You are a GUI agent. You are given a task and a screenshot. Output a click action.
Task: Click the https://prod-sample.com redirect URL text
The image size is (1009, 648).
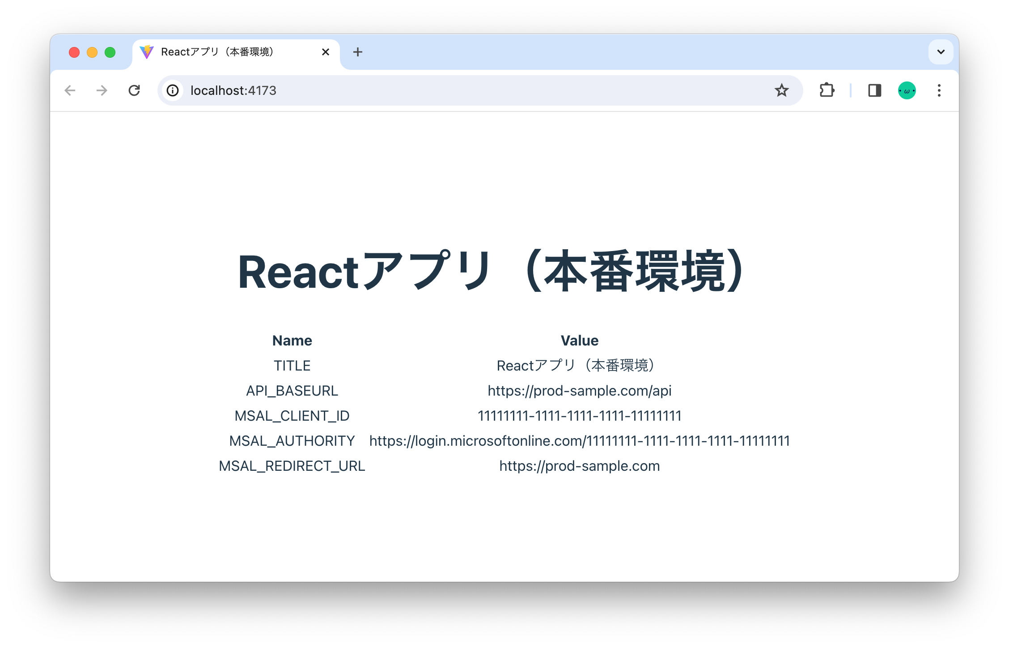pos(579,466)
